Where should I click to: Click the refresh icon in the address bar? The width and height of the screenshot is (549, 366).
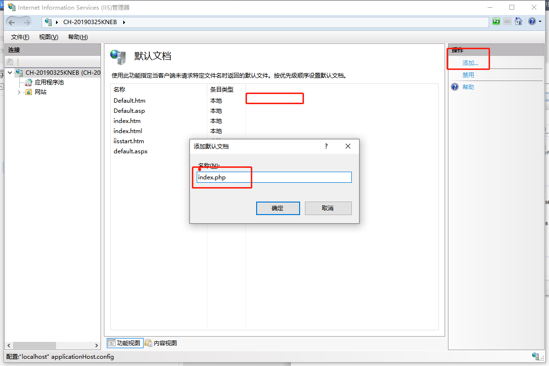click(x=497, y=22)
